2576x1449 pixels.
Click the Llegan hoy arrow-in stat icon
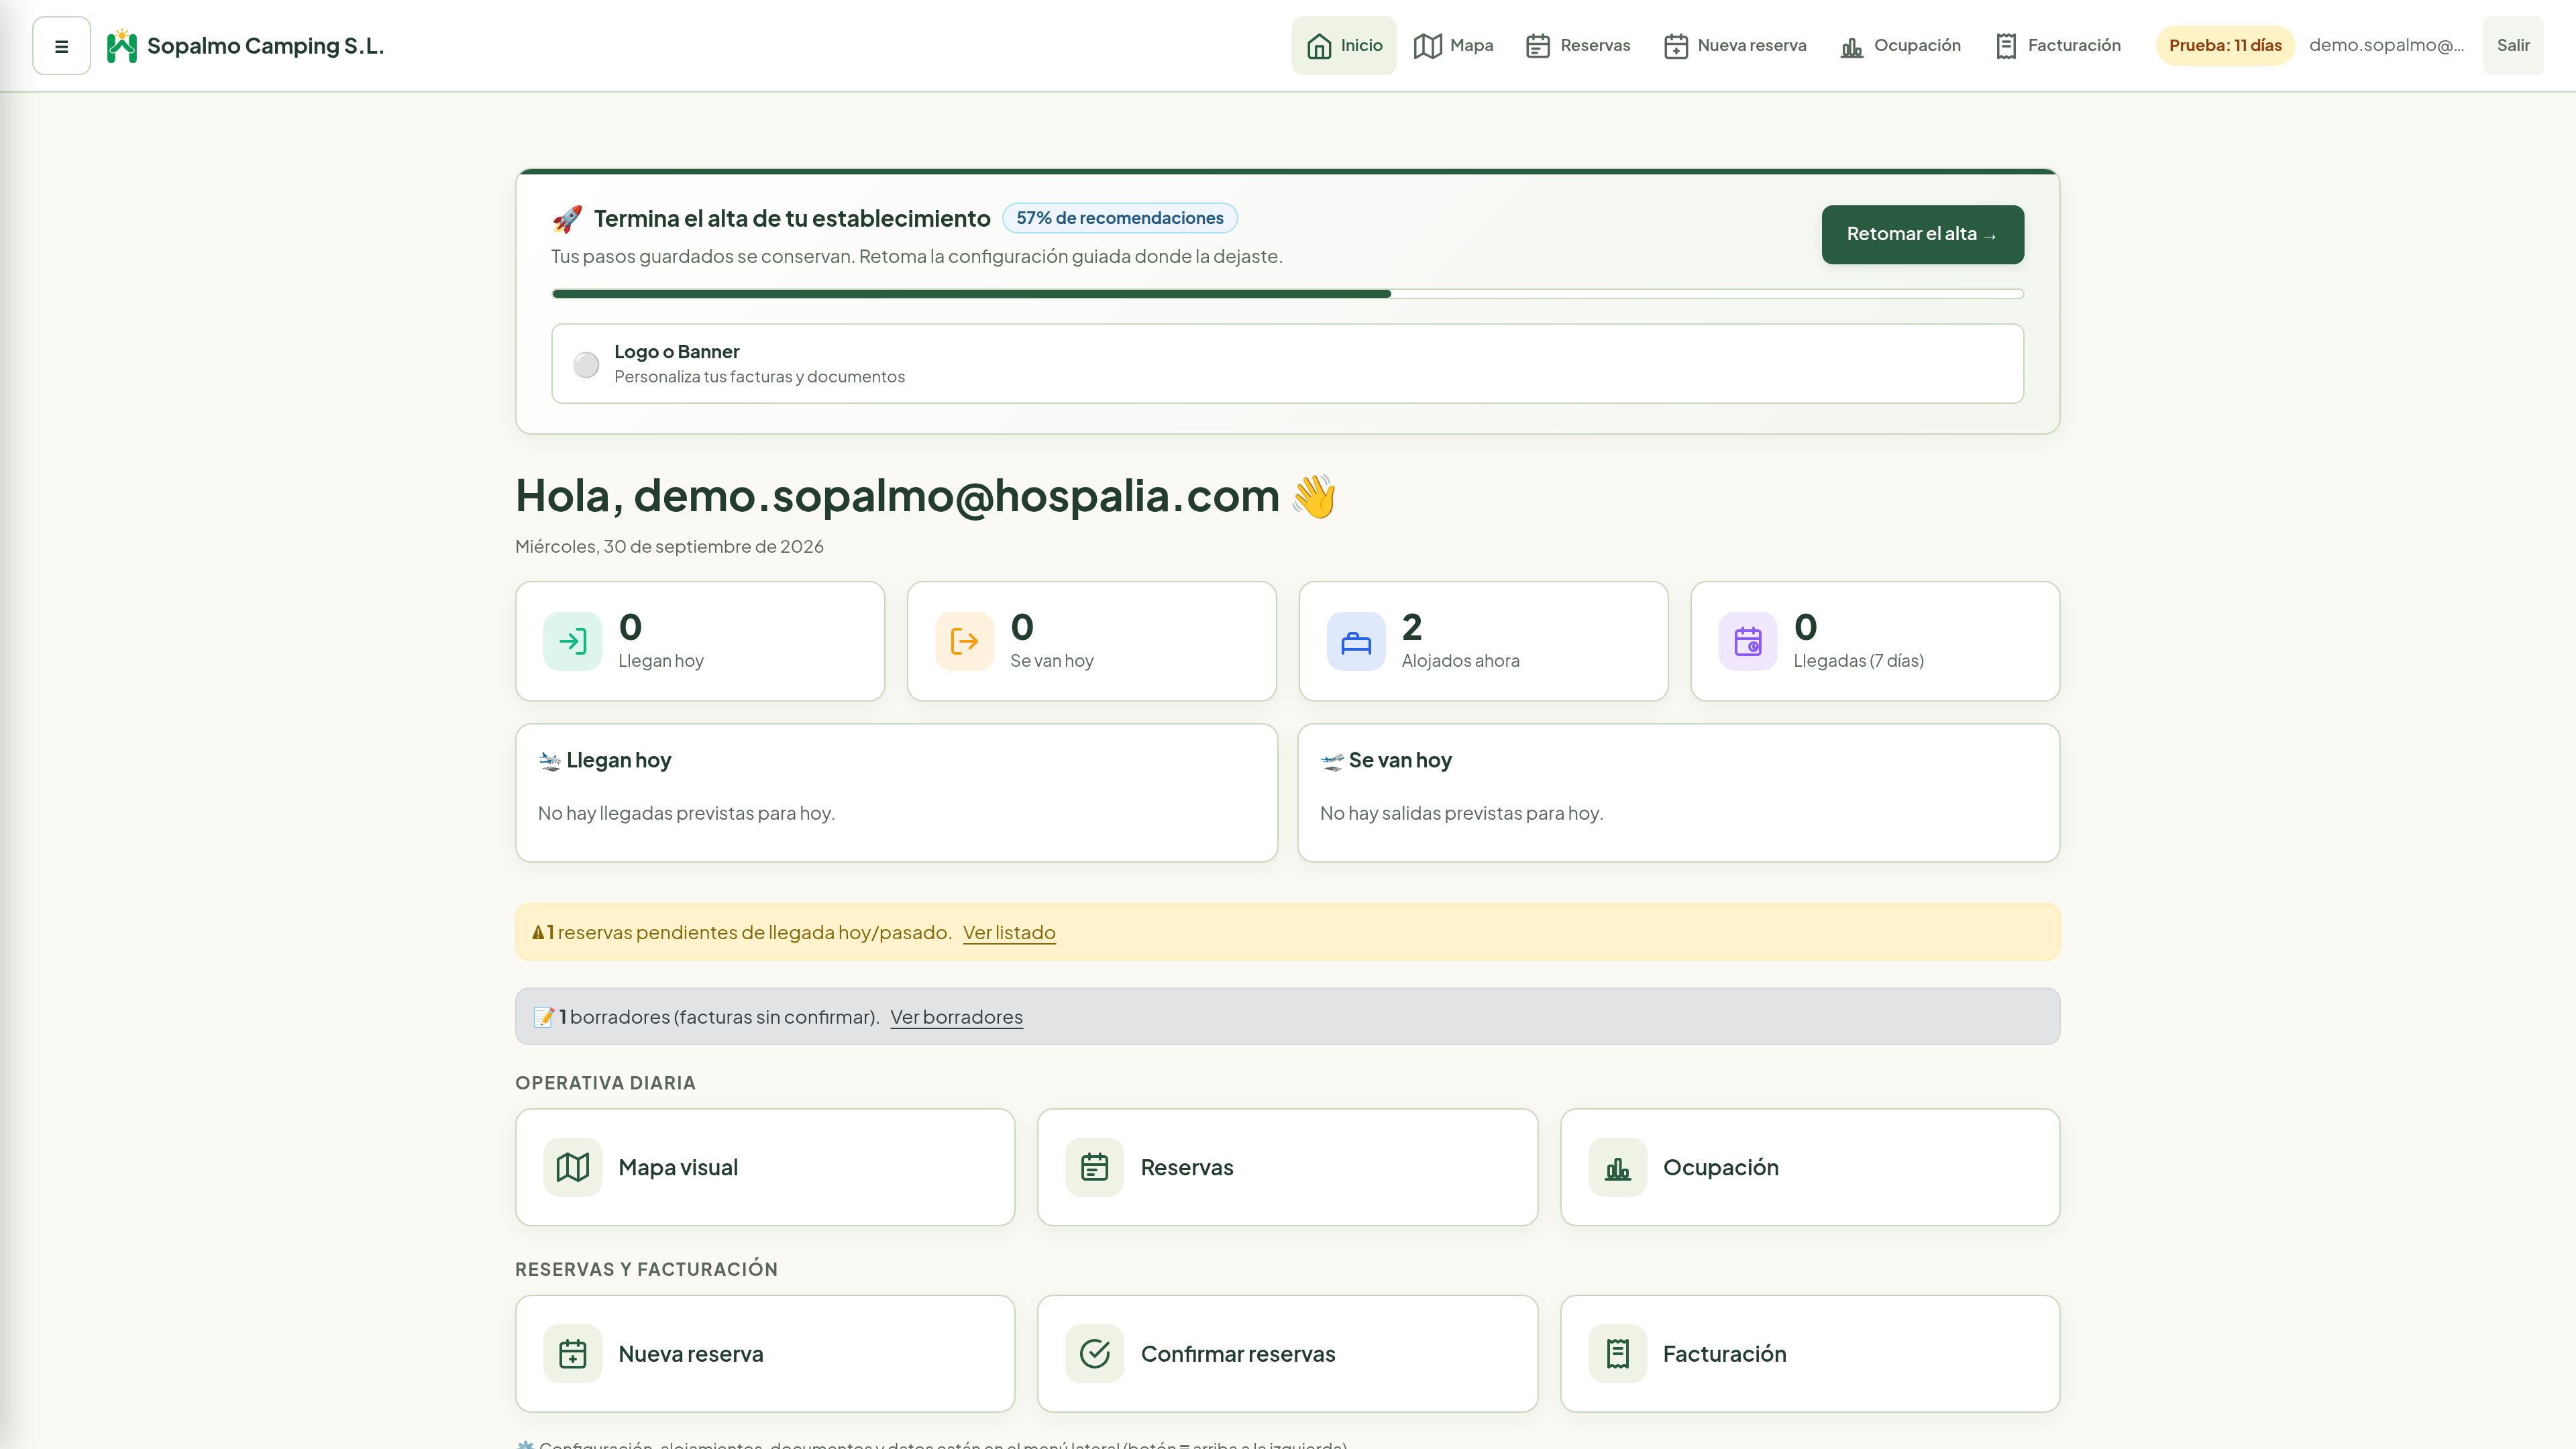click(573, 641)
